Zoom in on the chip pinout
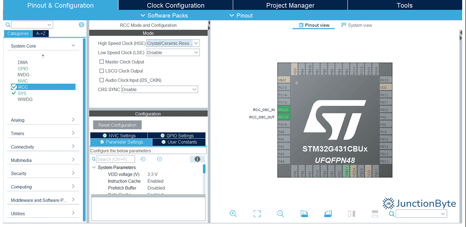This screenshot has width=466, height=227. tap(233, 213)
